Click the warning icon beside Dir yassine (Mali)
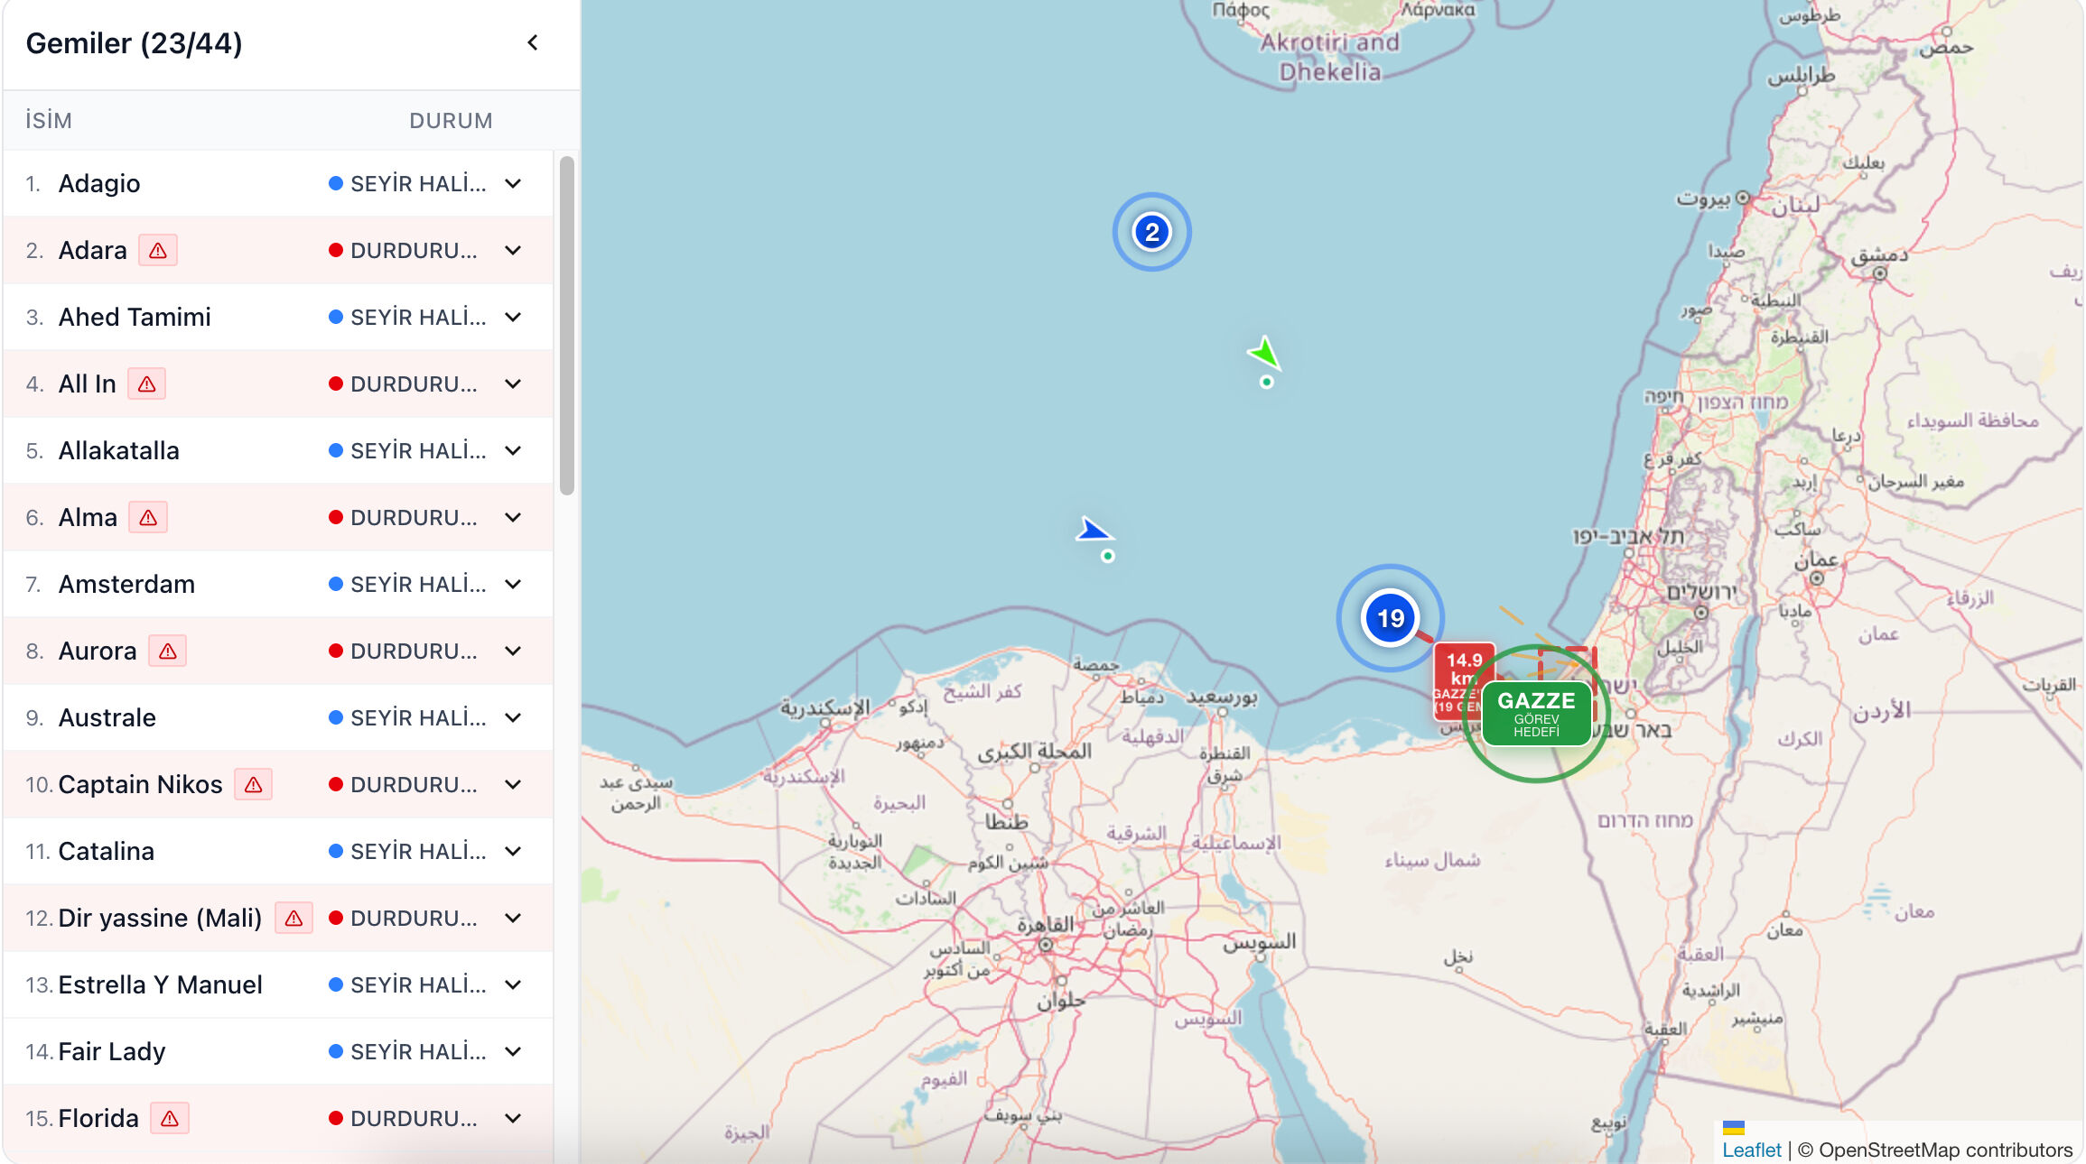This screenshot has height=1164, width=2086. [x=293, y=919]
